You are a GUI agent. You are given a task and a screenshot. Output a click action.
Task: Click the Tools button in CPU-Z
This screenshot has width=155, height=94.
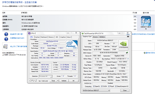53,81
